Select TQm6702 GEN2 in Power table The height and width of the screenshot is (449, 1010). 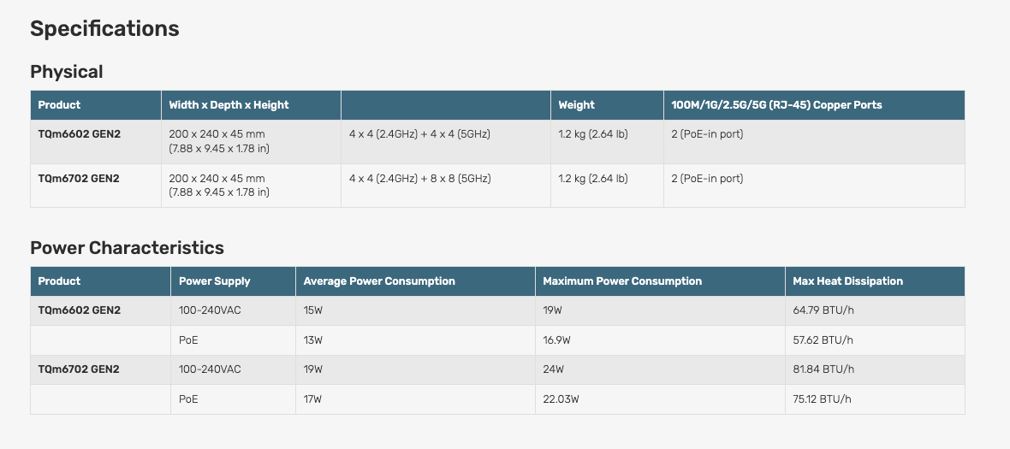click(80, 369)
